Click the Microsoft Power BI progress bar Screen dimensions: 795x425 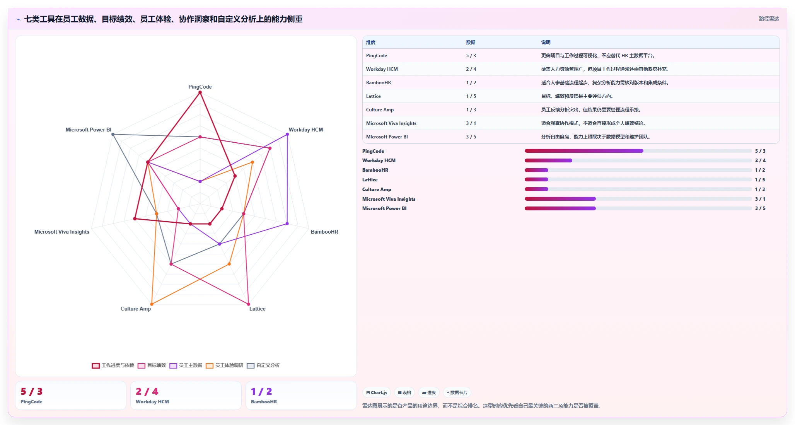tap(638, 208)
